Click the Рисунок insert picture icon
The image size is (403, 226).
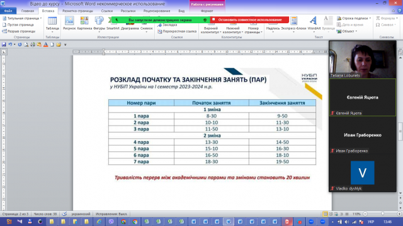69,23
